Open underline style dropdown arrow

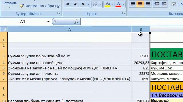pos(88,4)
